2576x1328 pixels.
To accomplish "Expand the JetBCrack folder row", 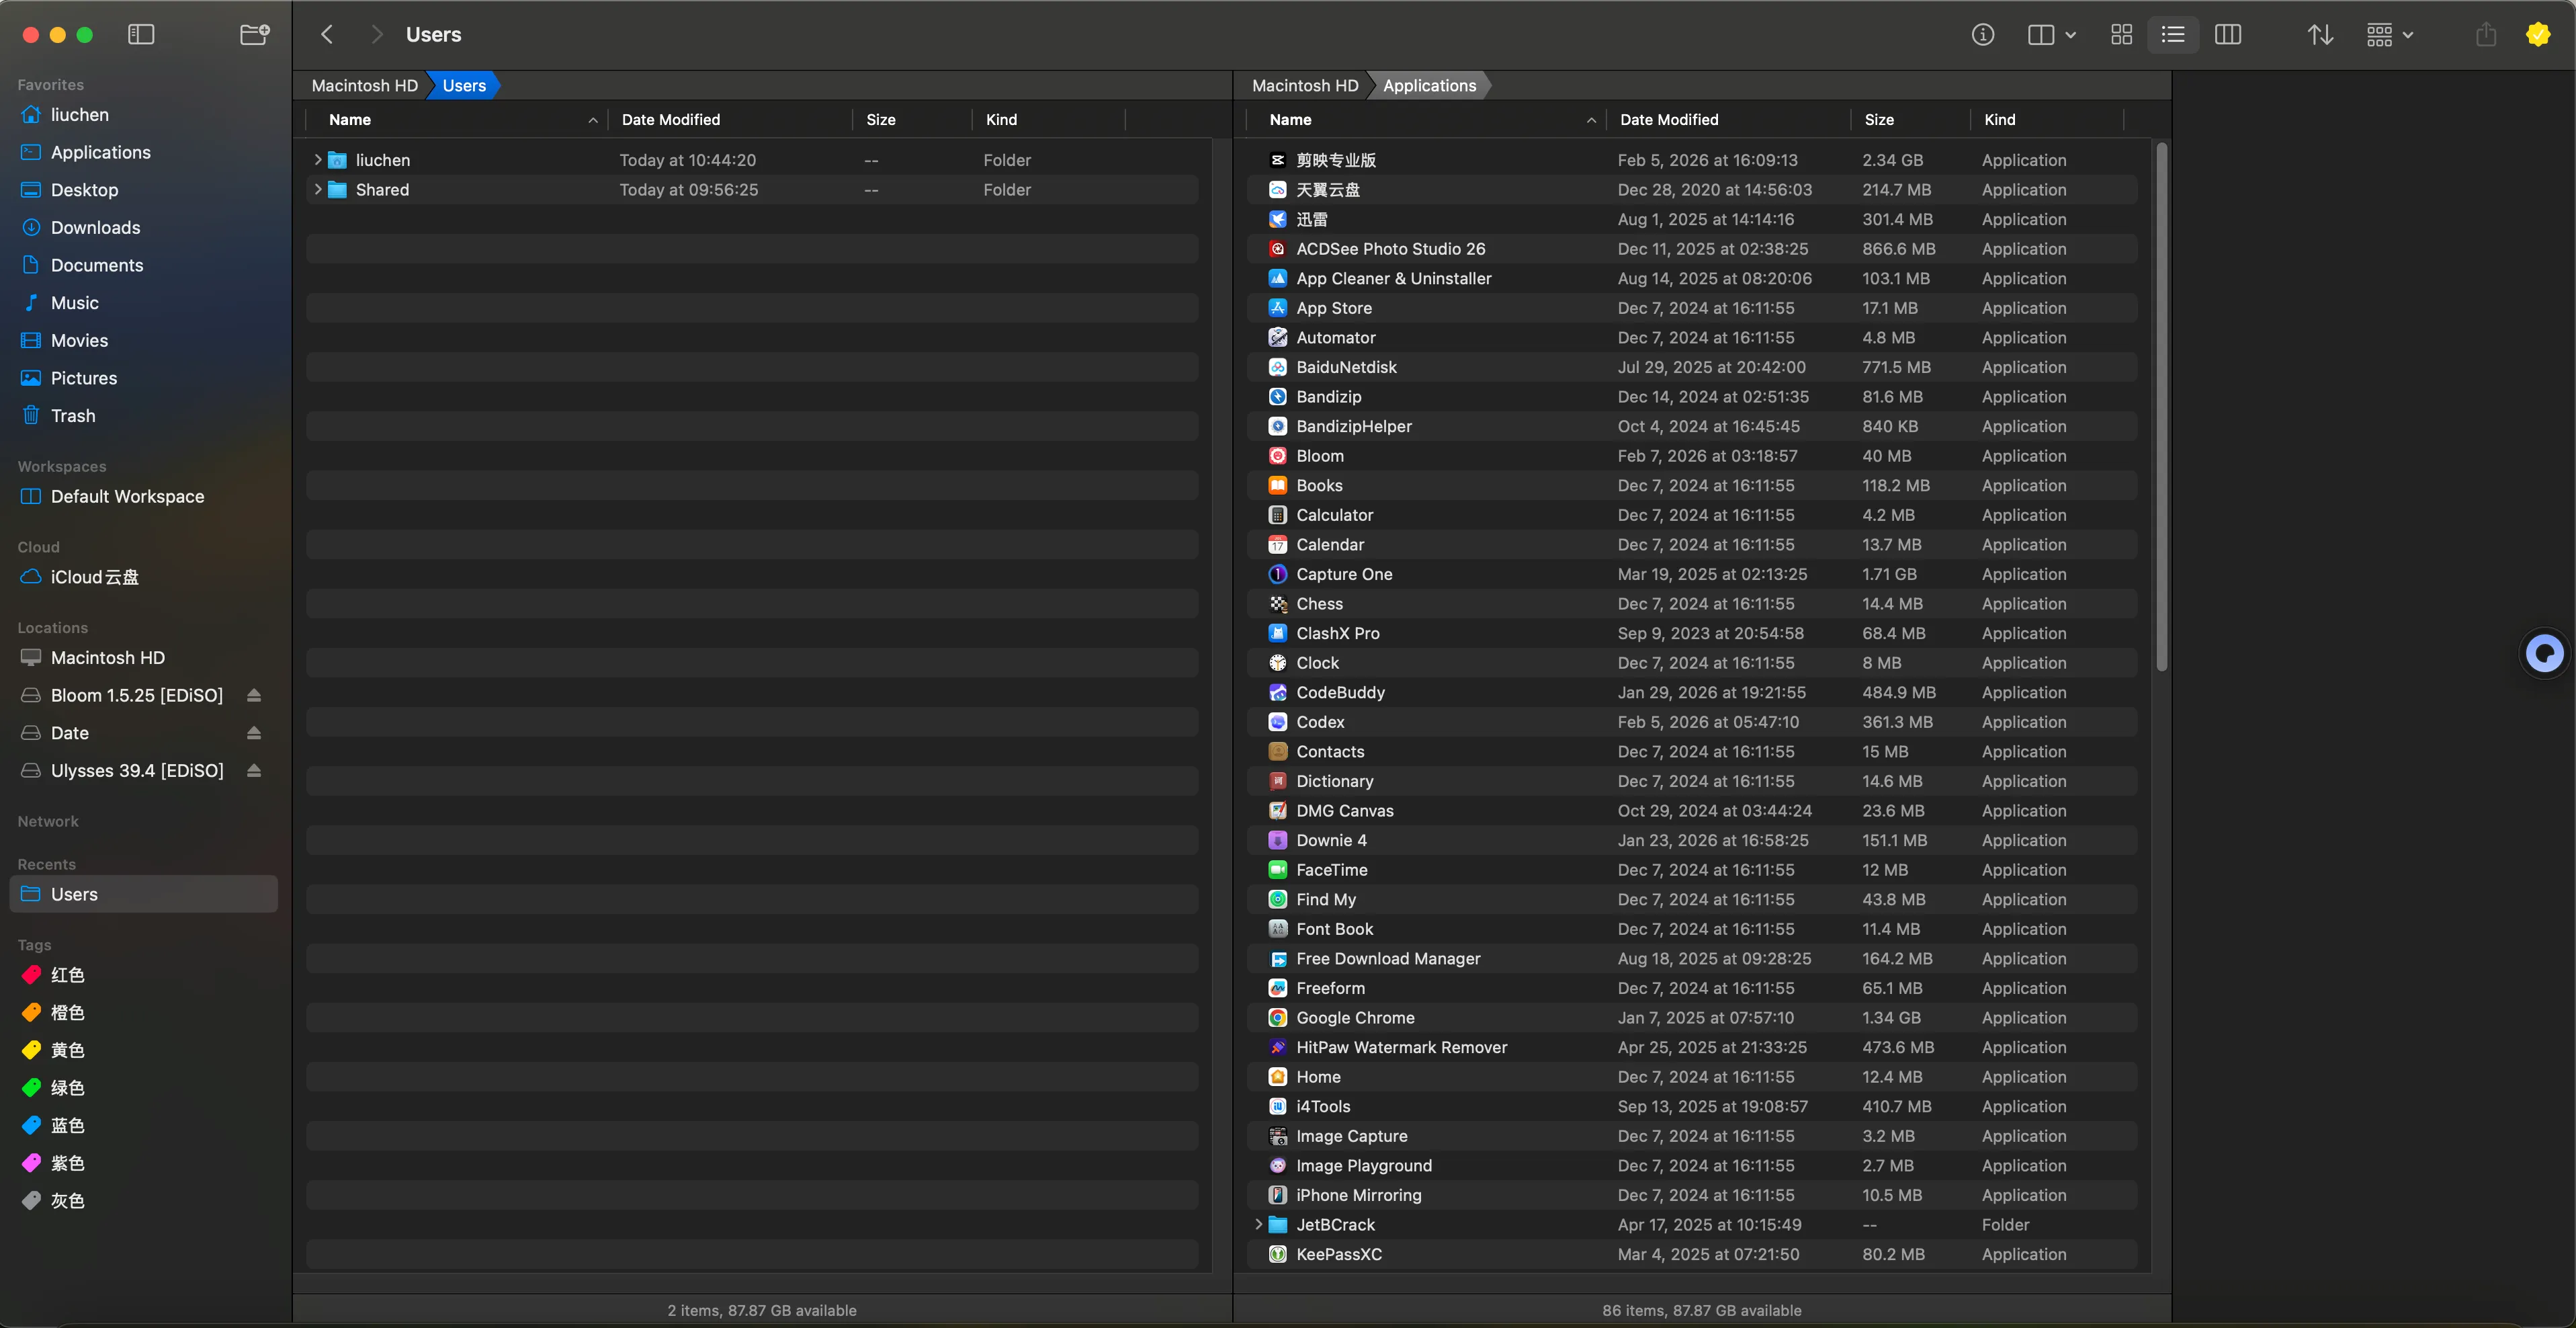I will (x=1258, y=1225).
